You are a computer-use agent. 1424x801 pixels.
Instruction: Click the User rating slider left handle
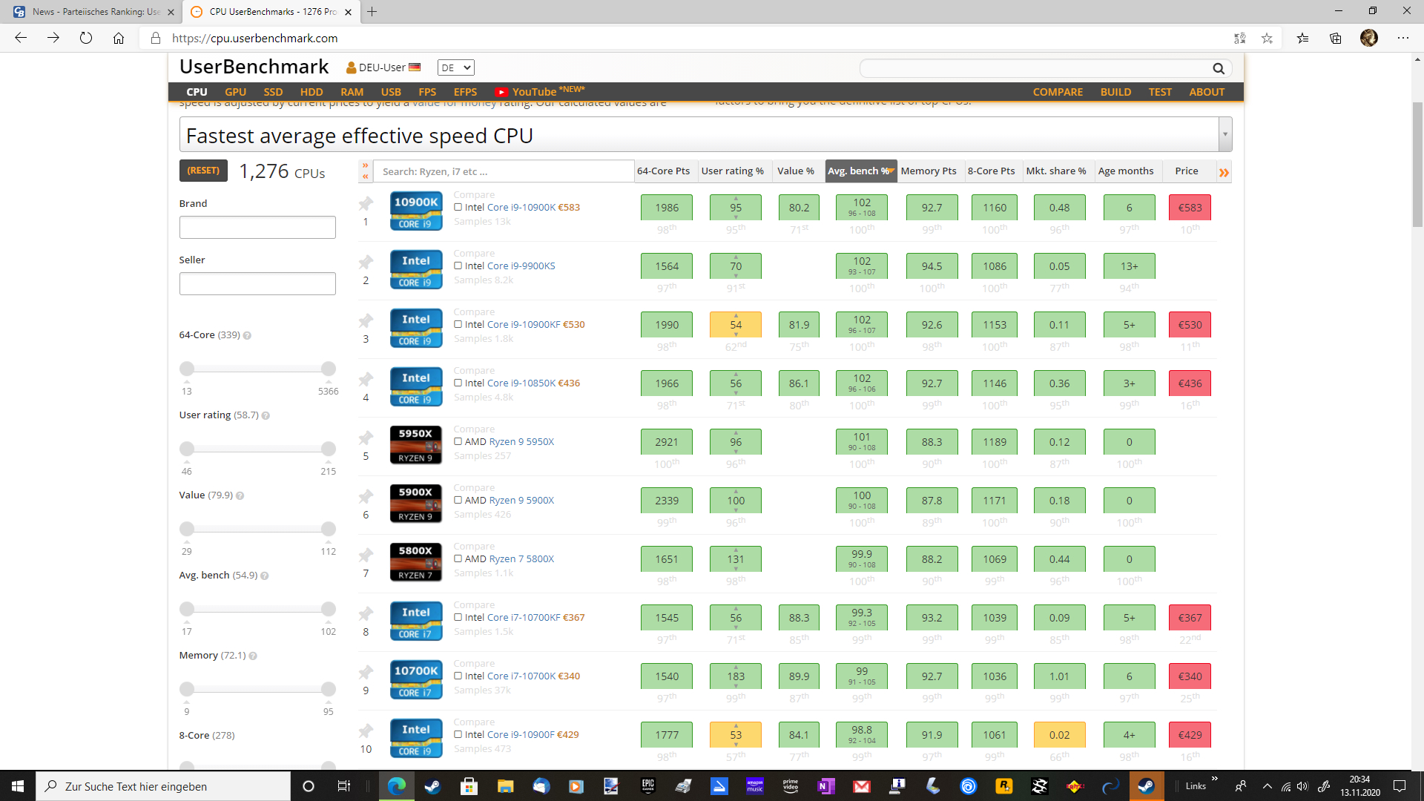(187, 449)
